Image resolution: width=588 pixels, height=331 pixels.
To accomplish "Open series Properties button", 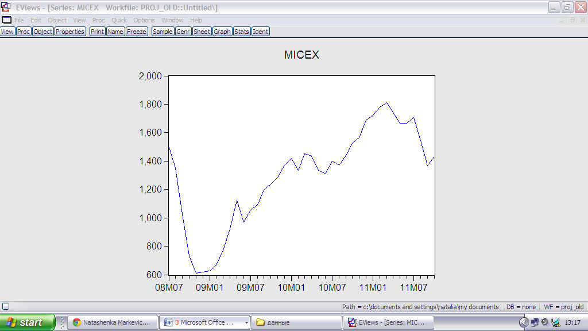I will [x=70, y=32].
